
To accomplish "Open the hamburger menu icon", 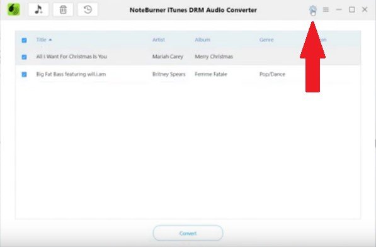I will click(x=326, y=9).
